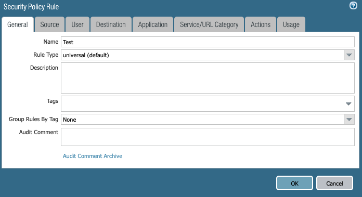Image resolution: width=362 pixels, height=197 pixels.
Task: Click into the Name field containing Test
Action: click(x=208, y=42)
